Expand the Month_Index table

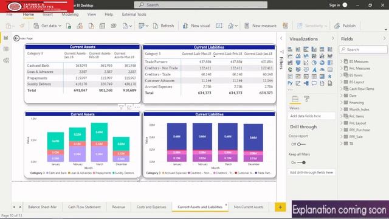(x=342, y=109)
